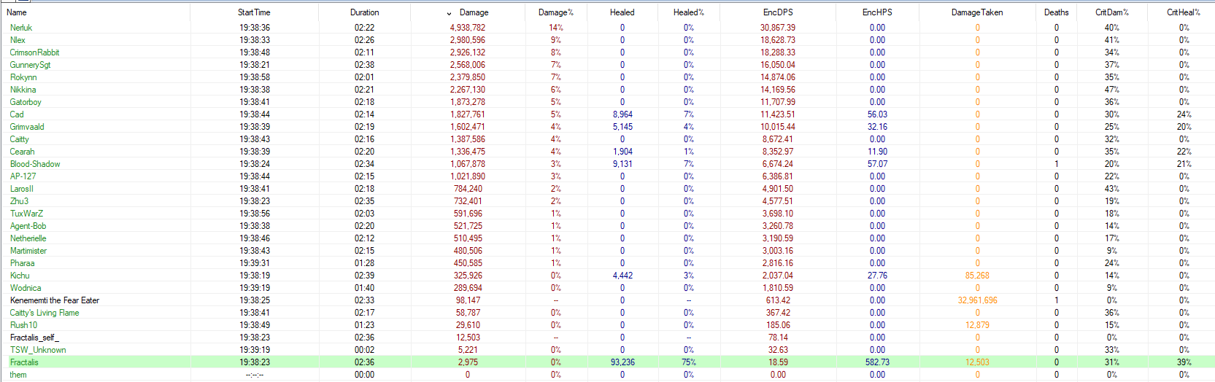
Task: Select the CrimsonRabbit combatant row
Action: point(34,52)
